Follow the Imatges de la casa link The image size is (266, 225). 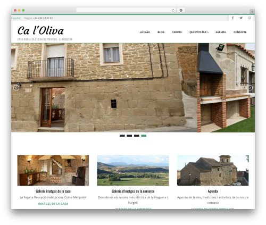click(x=53, y=204)
